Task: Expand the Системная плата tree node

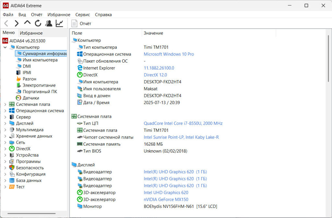Action: point(5,104)
